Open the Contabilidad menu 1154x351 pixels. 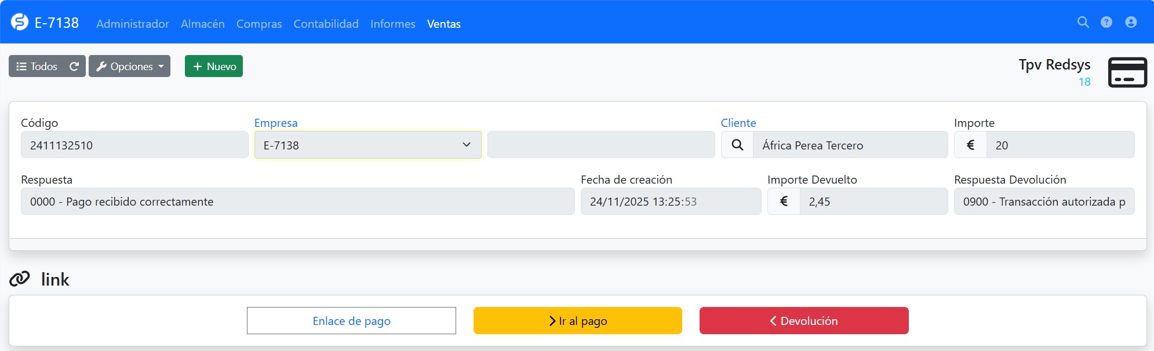(x=326, y=24)
